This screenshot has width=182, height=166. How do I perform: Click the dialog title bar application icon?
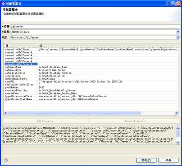click(x=3, y=4)
